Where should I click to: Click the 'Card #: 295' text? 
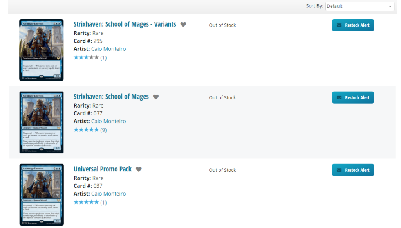coord(88,41)
